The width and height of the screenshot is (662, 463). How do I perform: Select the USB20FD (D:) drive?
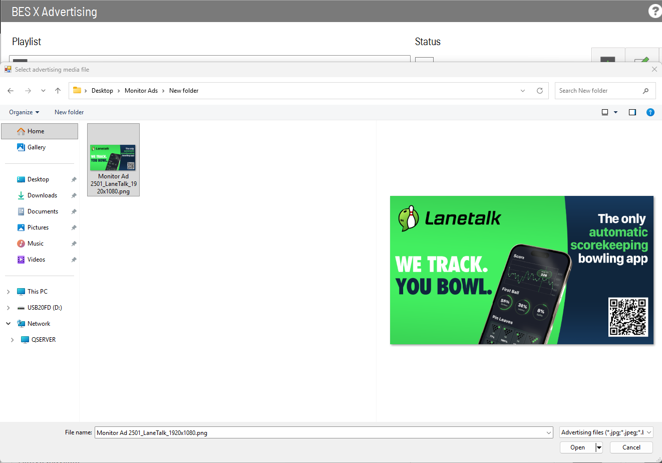coord(45,308)
